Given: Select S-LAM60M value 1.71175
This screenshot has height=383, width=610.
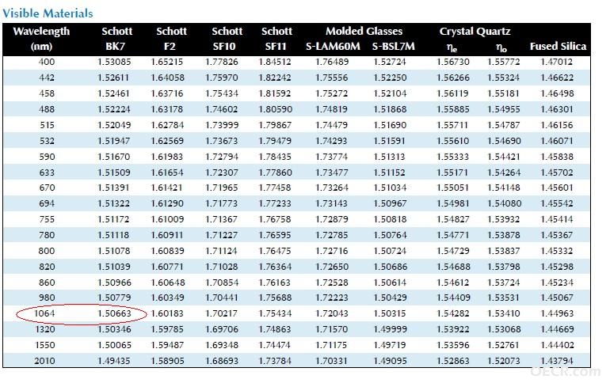Looking at the screenshot, I should [x=332, y=345].
